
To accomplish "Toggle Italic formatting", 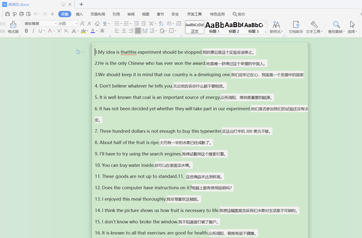I will point(34,31).
